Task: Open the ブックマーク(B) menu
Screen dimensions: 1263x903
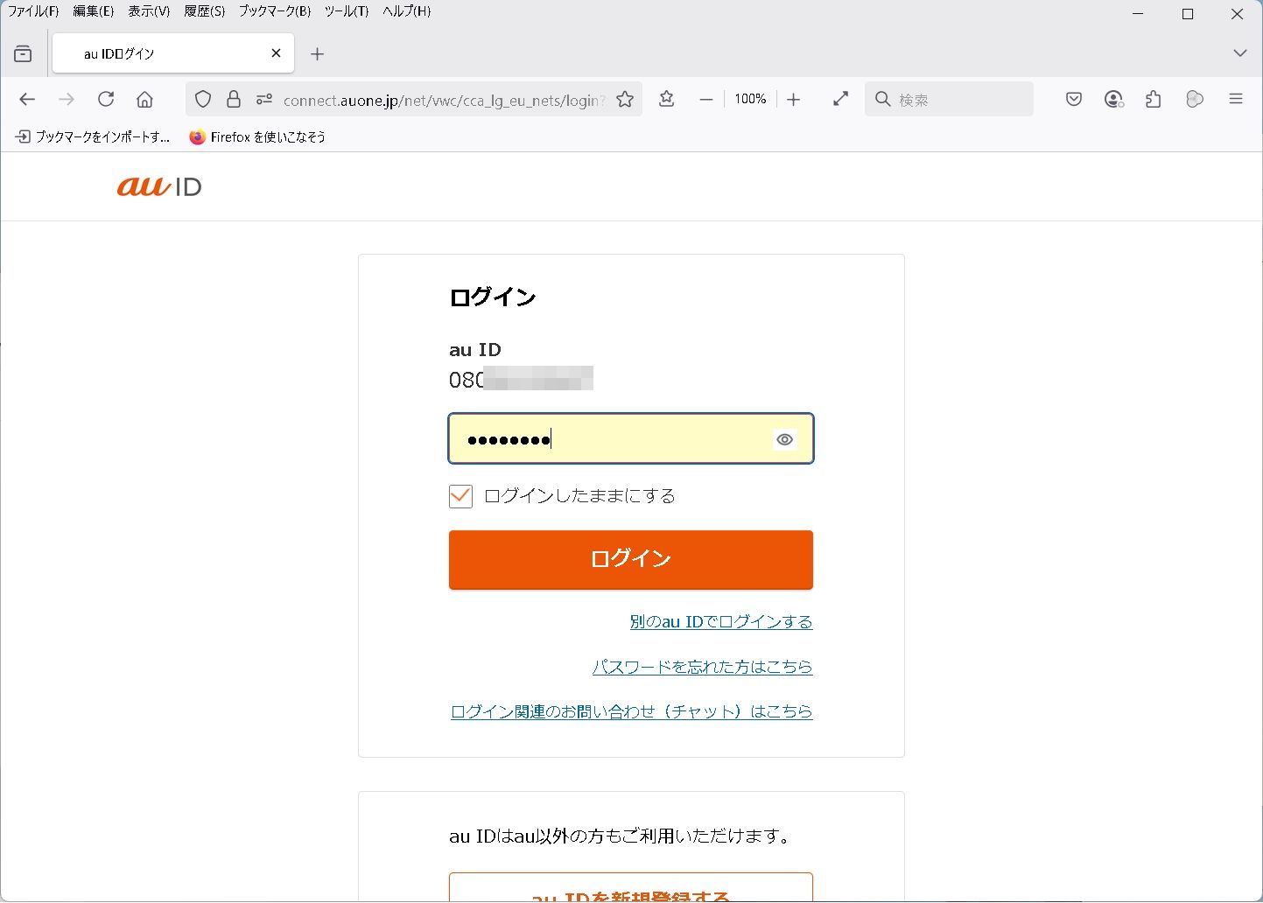Action: (275, 11)
